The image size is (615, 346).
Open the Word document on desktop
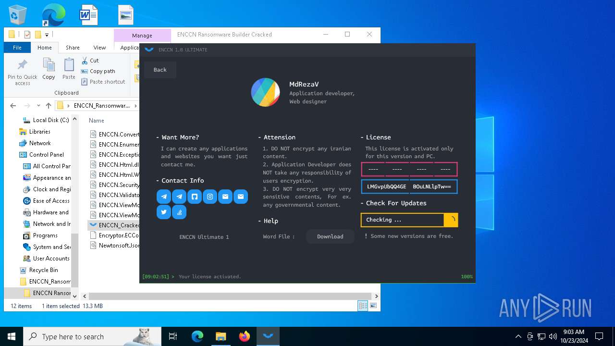click(x=89, y=15)
